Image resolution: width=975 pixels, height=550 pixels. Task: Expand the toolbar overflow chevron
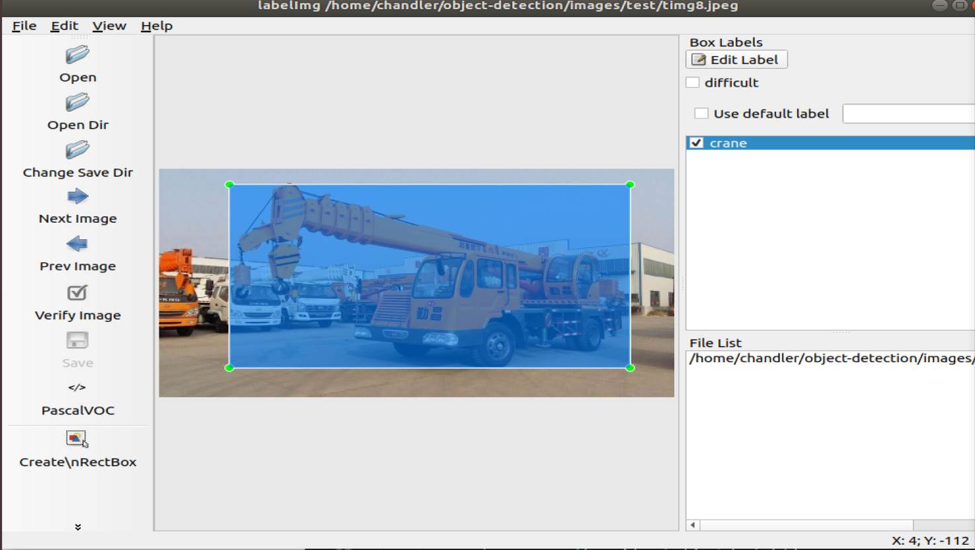(x=78, y=527)
